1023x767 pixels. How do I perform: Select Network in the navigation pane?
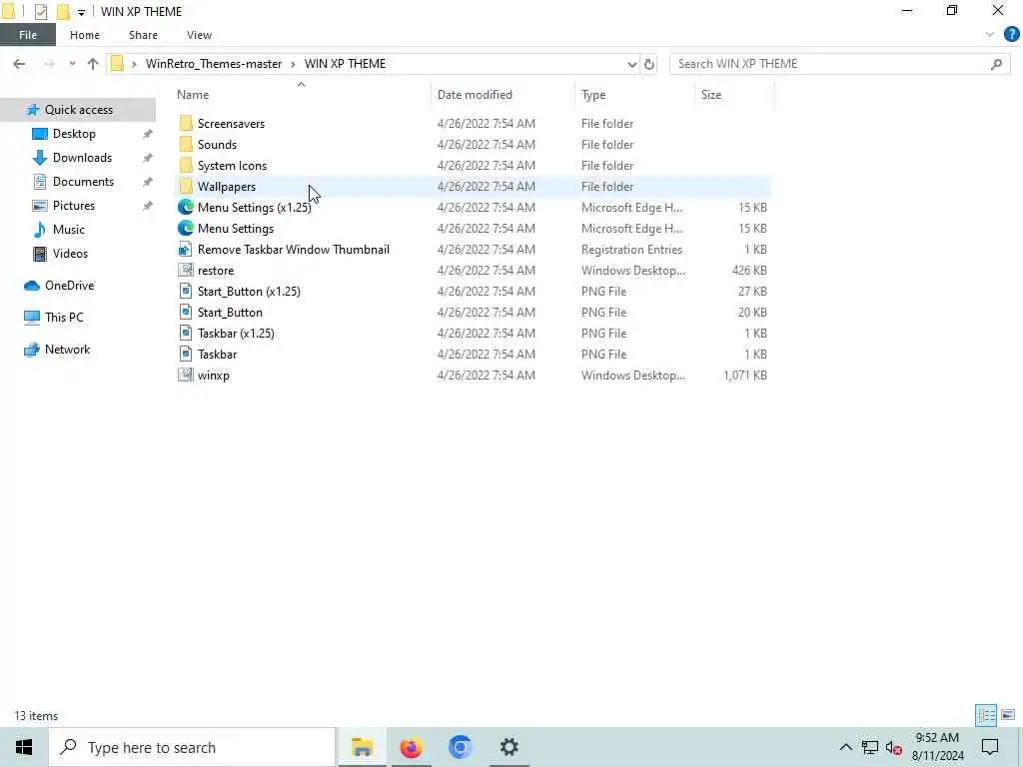point(67,350)
